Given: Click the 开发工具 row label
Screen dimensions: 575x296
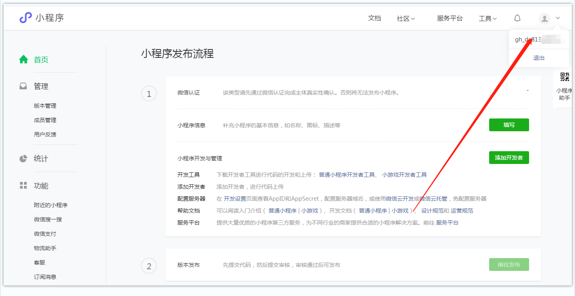Looking at the screenshot, I should pyautogui.click(x=188, y=175).
